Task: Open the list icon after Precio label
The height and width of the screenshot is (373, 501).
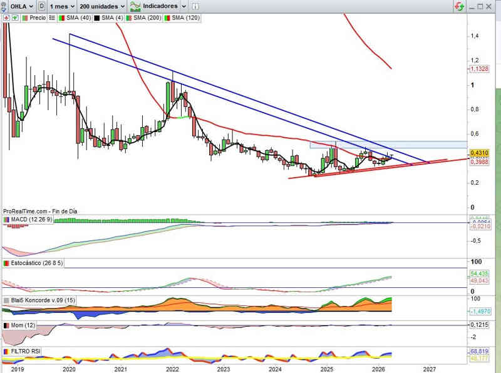Action: [53, 18]
